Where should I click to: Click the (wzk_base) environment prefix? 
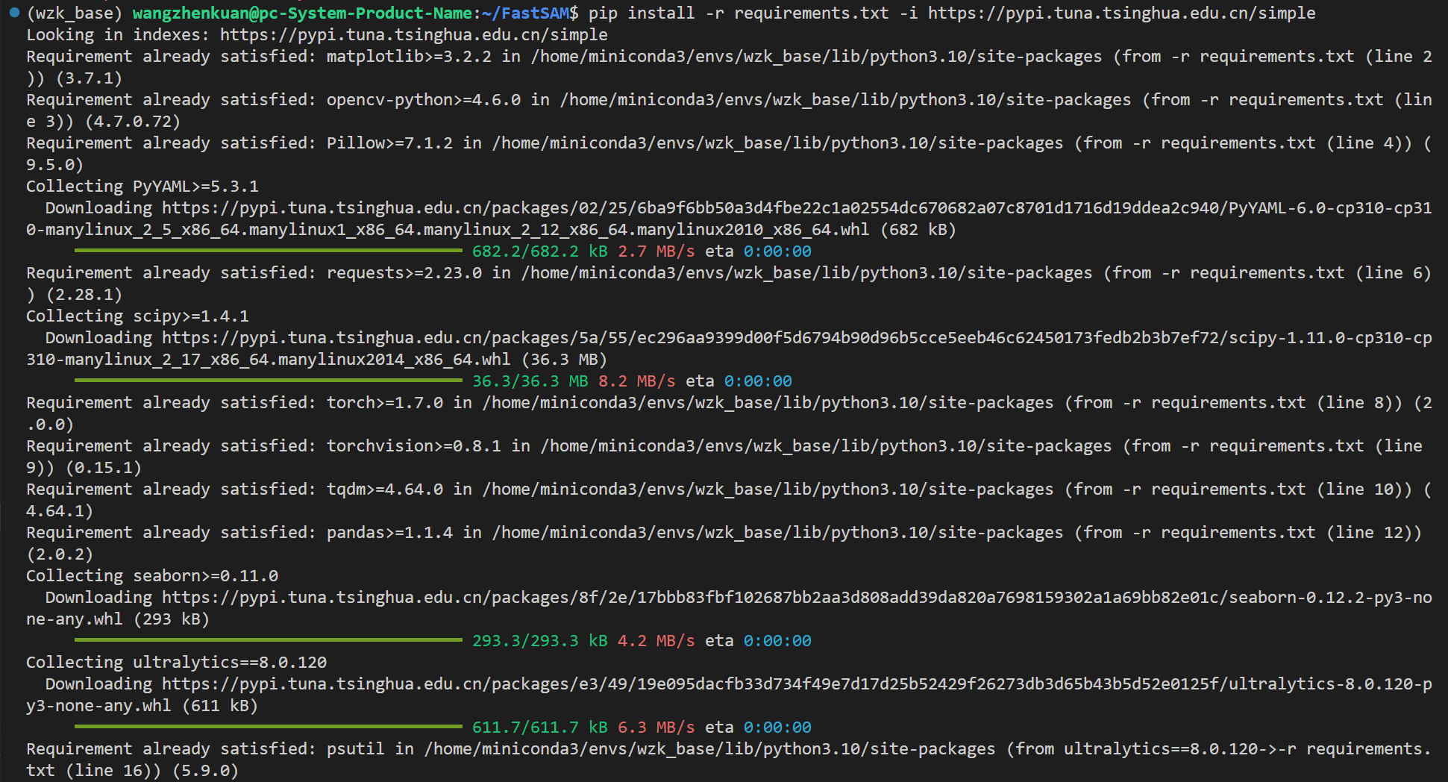point(74,13)
